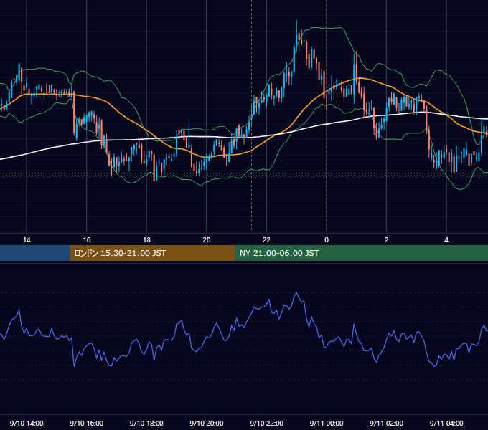Click the 9/10 18:00 label on oscillator axis
The height and width of the screenshot is (430, 488).
click(x=146, y=423)
